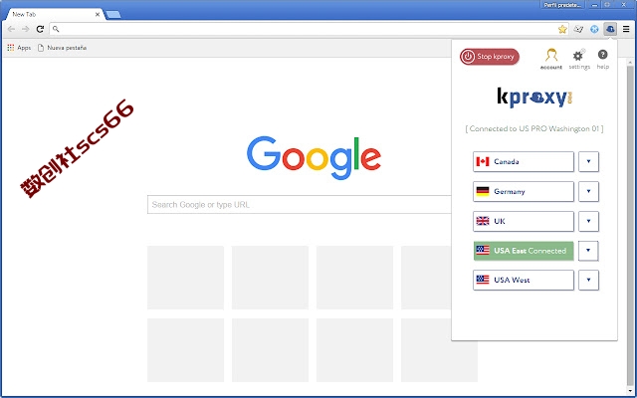Open the Apps bookmarks shortcut
Screen dimensions: 637x398
tap(19, 48)
